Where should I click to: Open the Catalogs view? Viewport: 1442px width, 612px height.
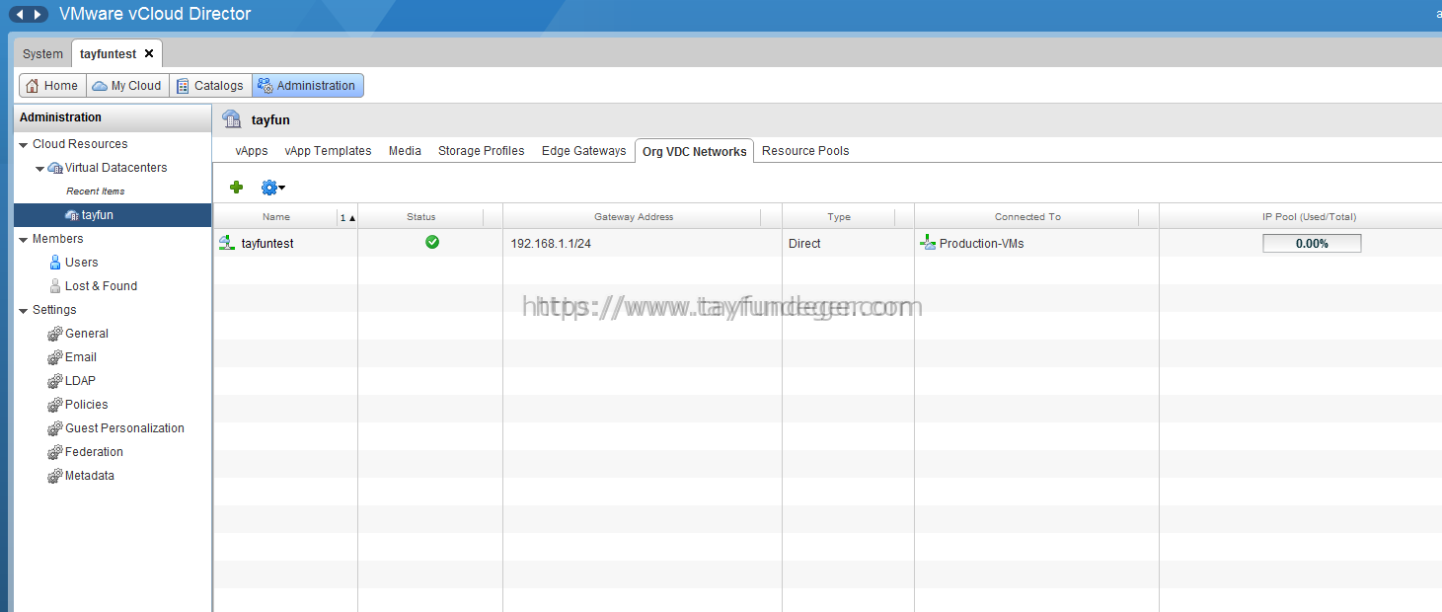point(210,86)
